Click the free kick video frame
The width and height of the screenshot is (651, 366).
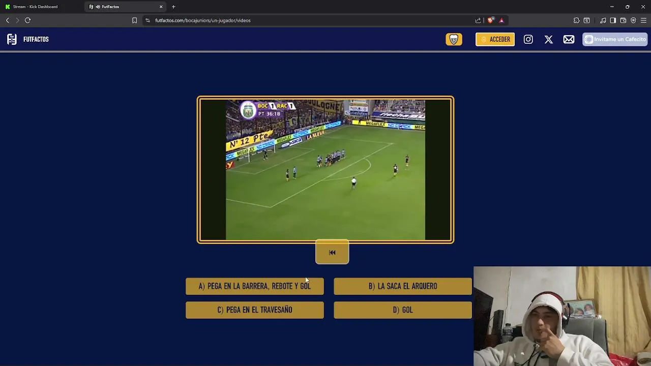tap(325, 170)
